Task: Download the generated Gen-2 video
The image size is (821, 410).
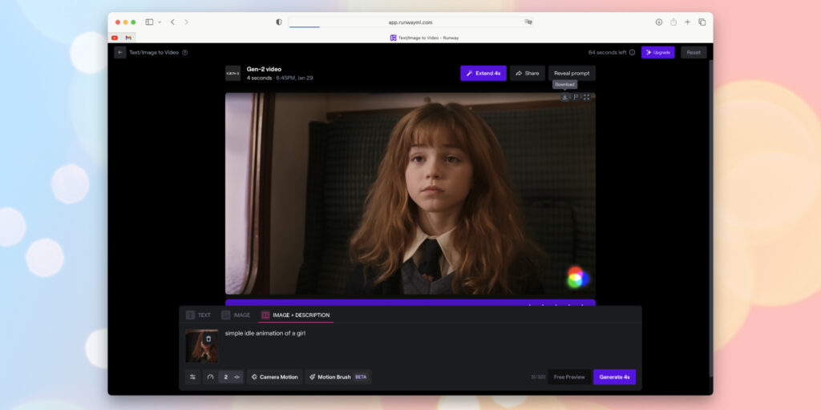Action: (564, 97)
